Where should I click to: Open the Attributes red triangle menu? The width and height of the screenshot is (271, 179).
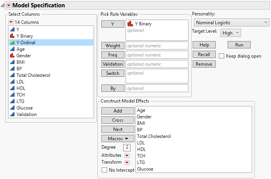[x=127, y=156]
